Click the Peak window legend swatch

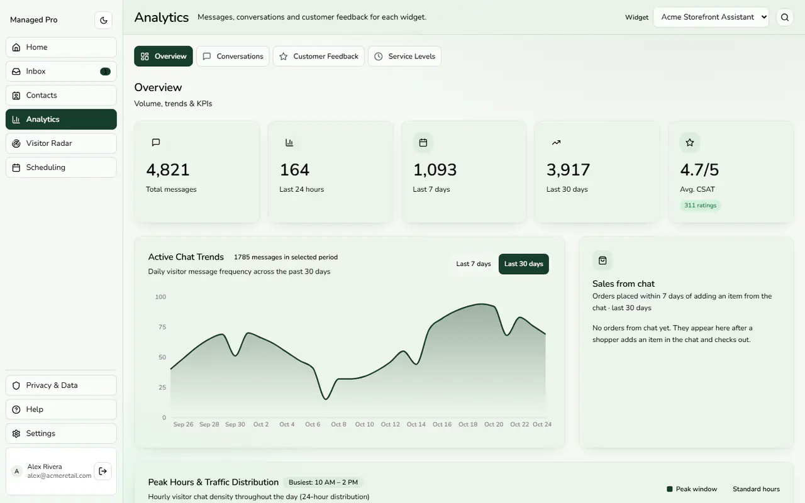[x=670, y=489]
